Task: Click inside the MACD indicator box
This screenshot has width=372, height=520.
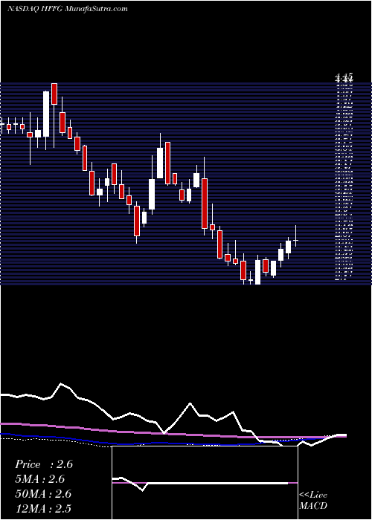Action: point(205,483)
